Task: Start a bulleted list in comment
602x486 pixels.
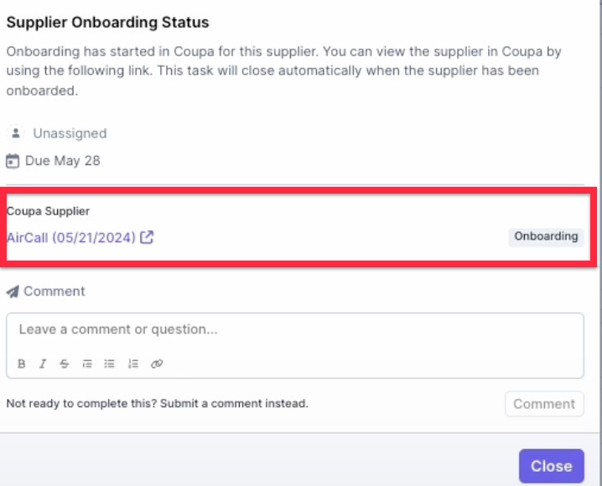Action: click(x=110, y=364)
